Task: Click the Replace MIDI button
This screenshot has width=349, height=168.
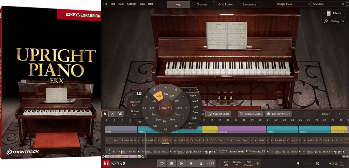Action: [251, 114]
